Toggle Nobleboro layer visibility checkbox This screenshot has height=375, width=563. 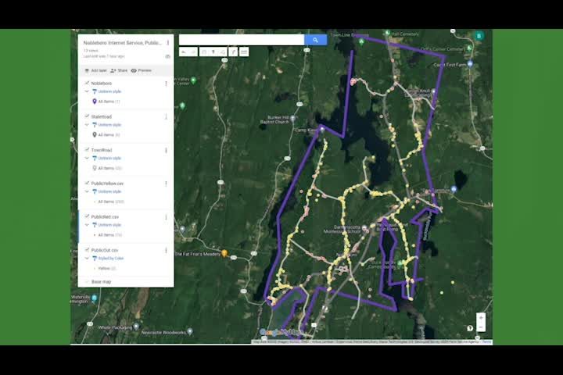pos(87,84)
